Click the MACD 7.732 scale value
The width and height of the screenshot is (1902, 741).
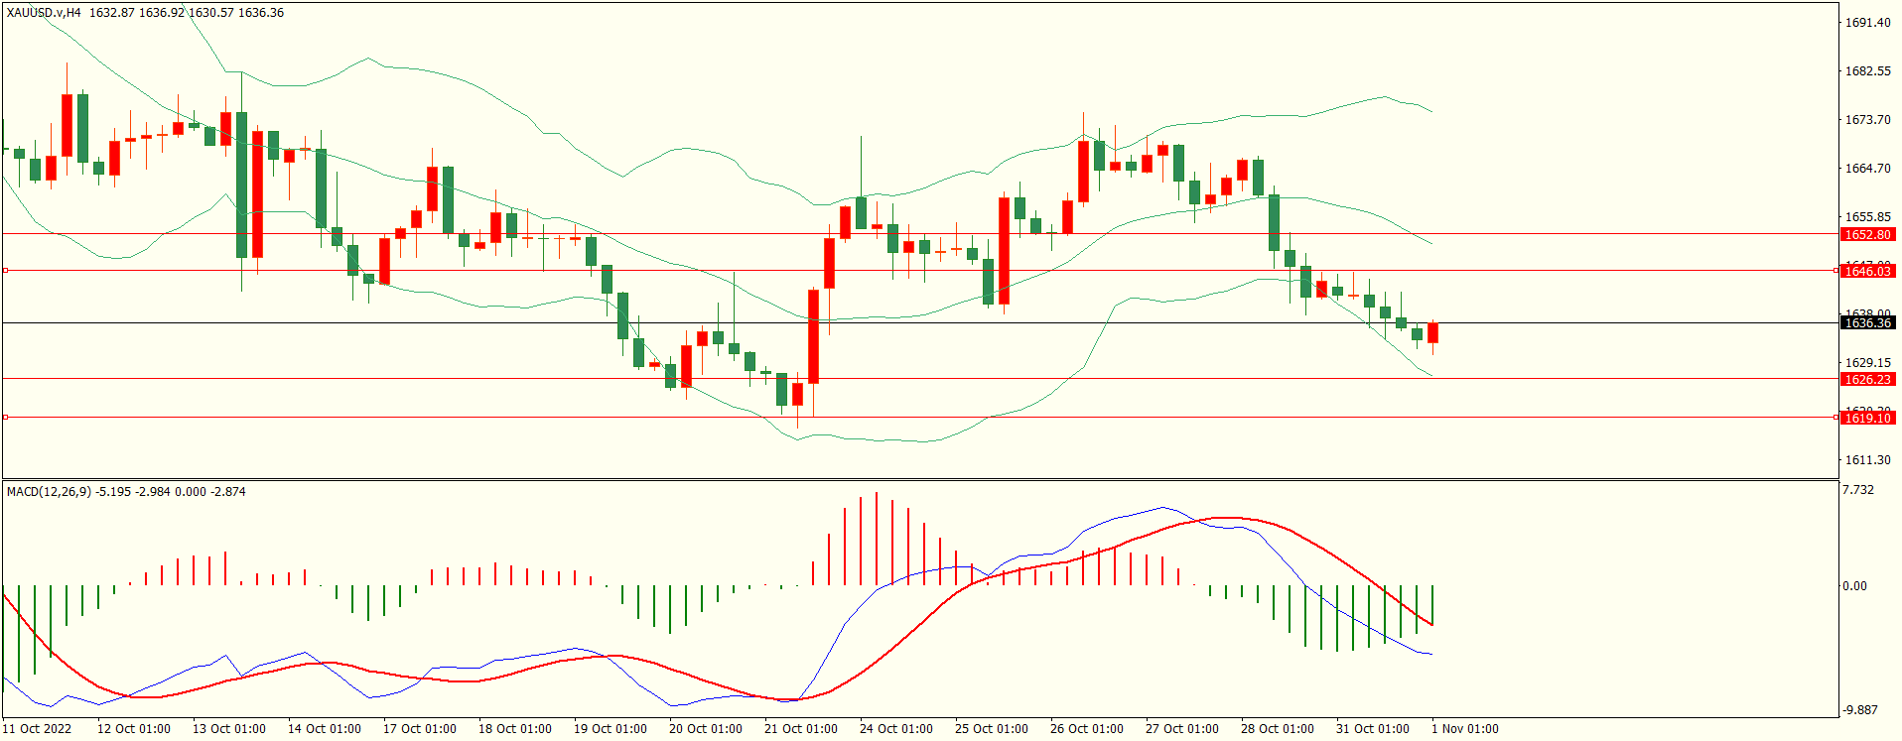pyautogui.click(x=1857, y=490)
